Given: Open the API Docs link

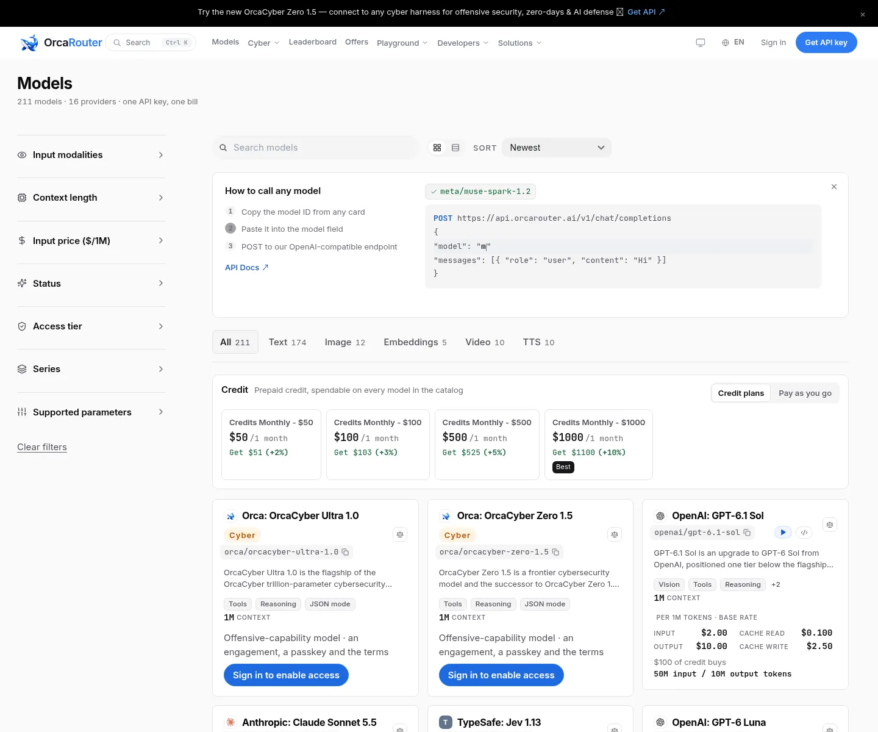Looking at the screenshot, I should pos(247,268).
